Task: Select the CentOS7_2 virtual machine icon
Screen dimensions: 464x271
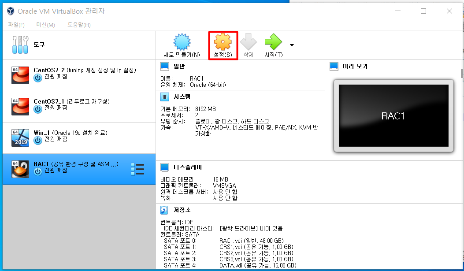Action: click(20, 75)
